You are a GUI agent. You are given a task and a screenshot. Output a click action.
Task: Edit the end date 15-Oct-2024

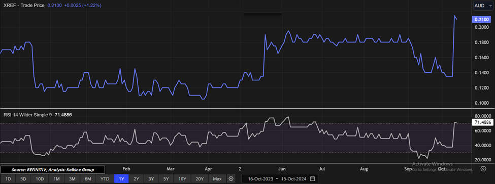point(293,178)
